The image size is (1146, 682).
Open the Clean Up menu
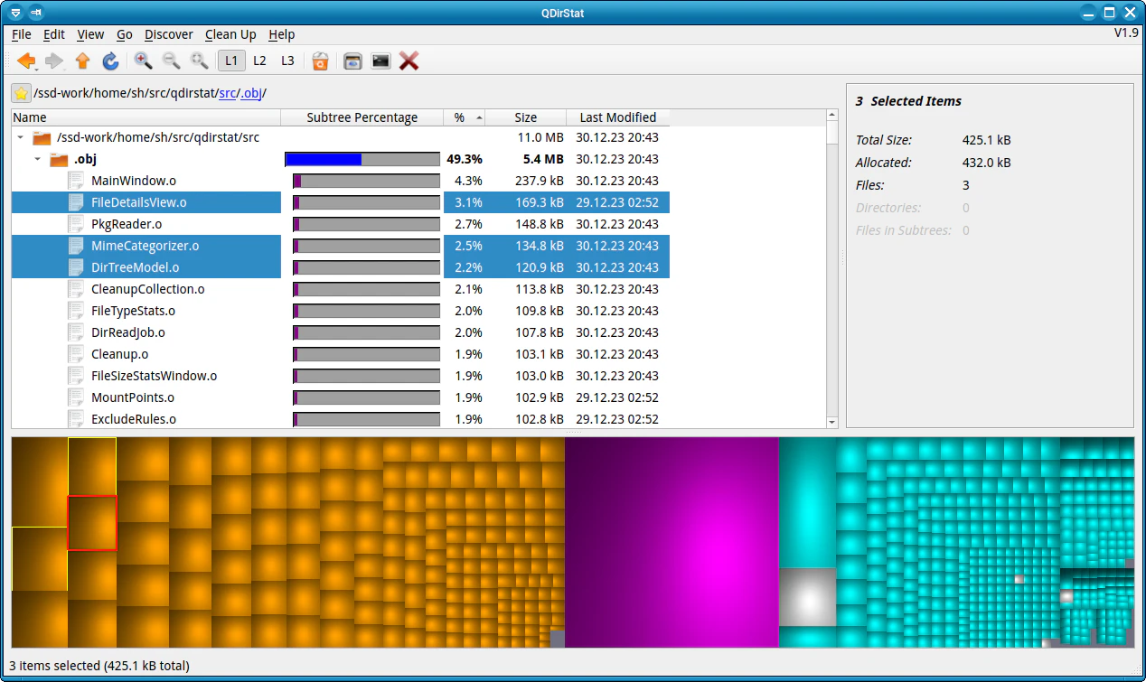click(230, 34)
